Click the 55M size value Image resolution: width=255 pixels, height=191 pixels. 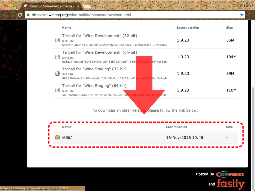[230, 40]
